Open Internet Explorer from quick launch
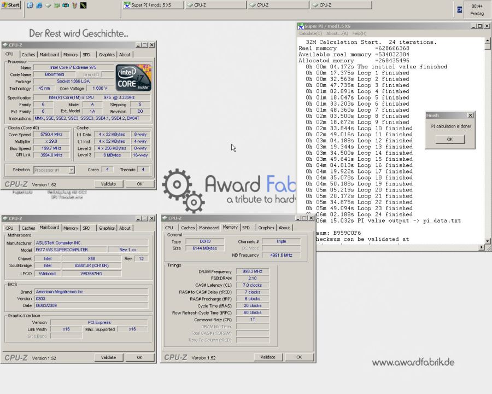The image size is (492, 394). tap(39, 5)
